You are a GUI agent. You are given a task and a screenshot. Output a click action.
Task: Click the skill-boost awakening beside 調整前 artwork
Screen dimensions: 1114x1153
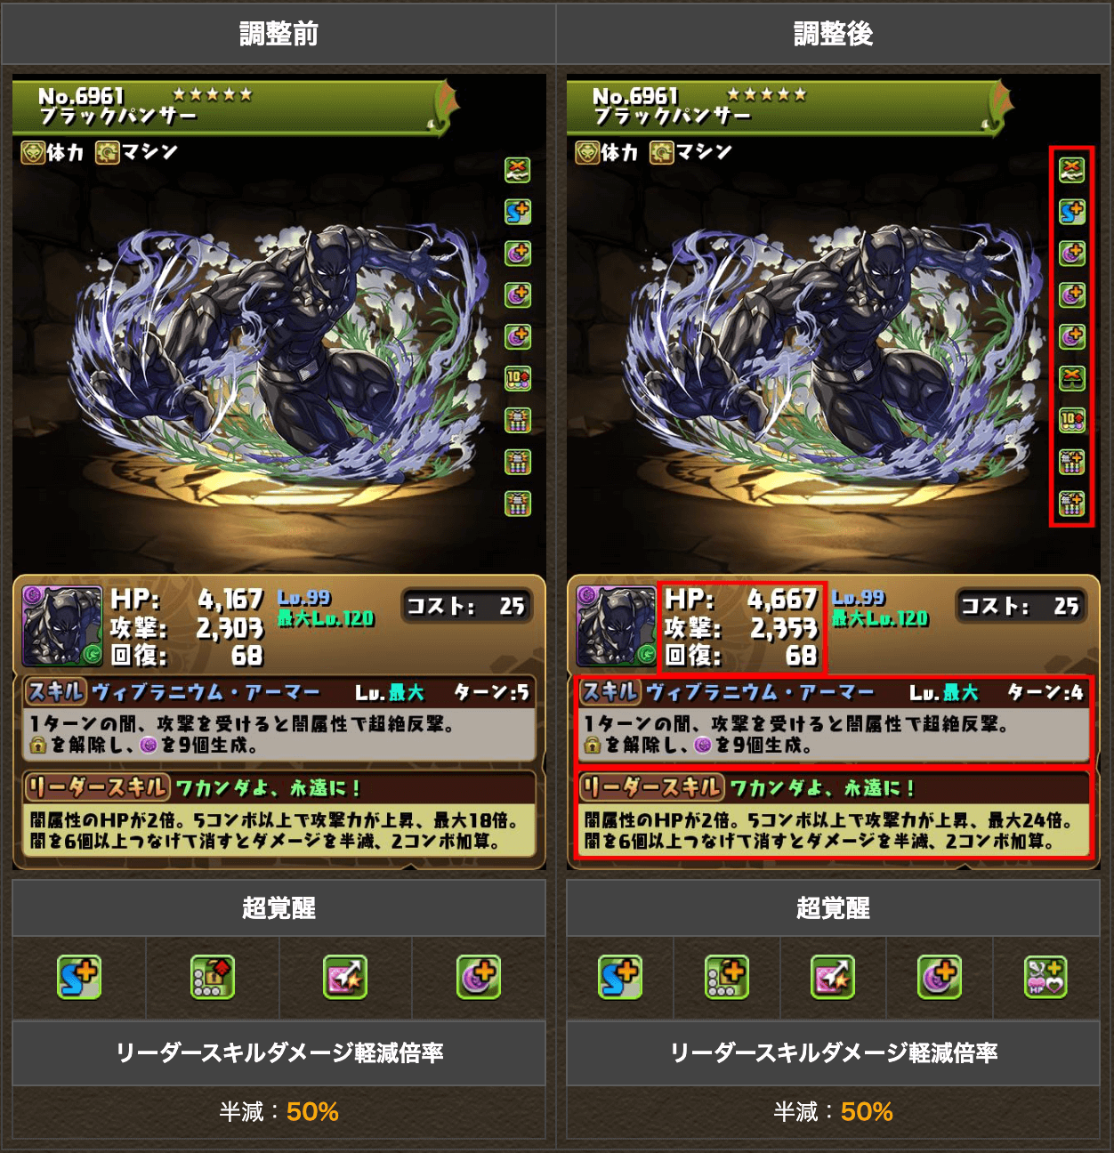(x=518, y=211)
